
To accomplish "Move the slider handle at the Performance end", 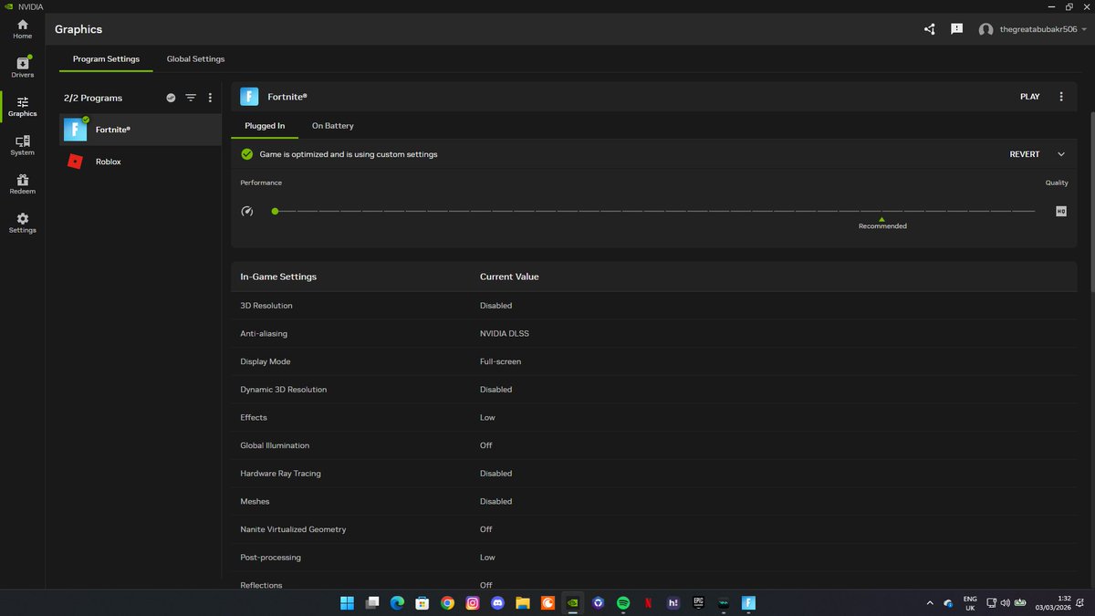I will [275, 211].
